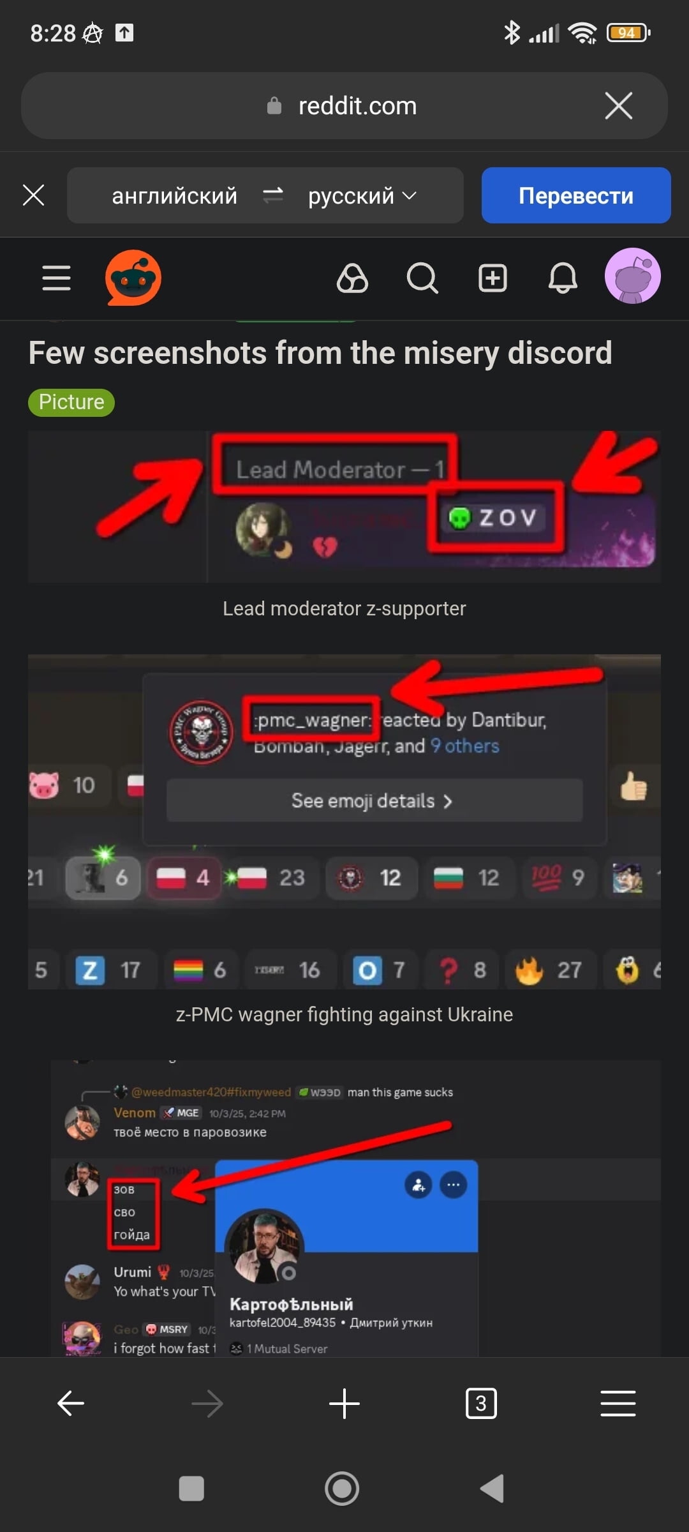
Task: Expand the русский target language dropdown
Action: [x=362, y=195]
